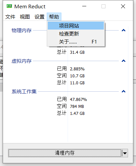
Task: Click the Mem Reduct app icon in title bar
Action: point(9,6)
